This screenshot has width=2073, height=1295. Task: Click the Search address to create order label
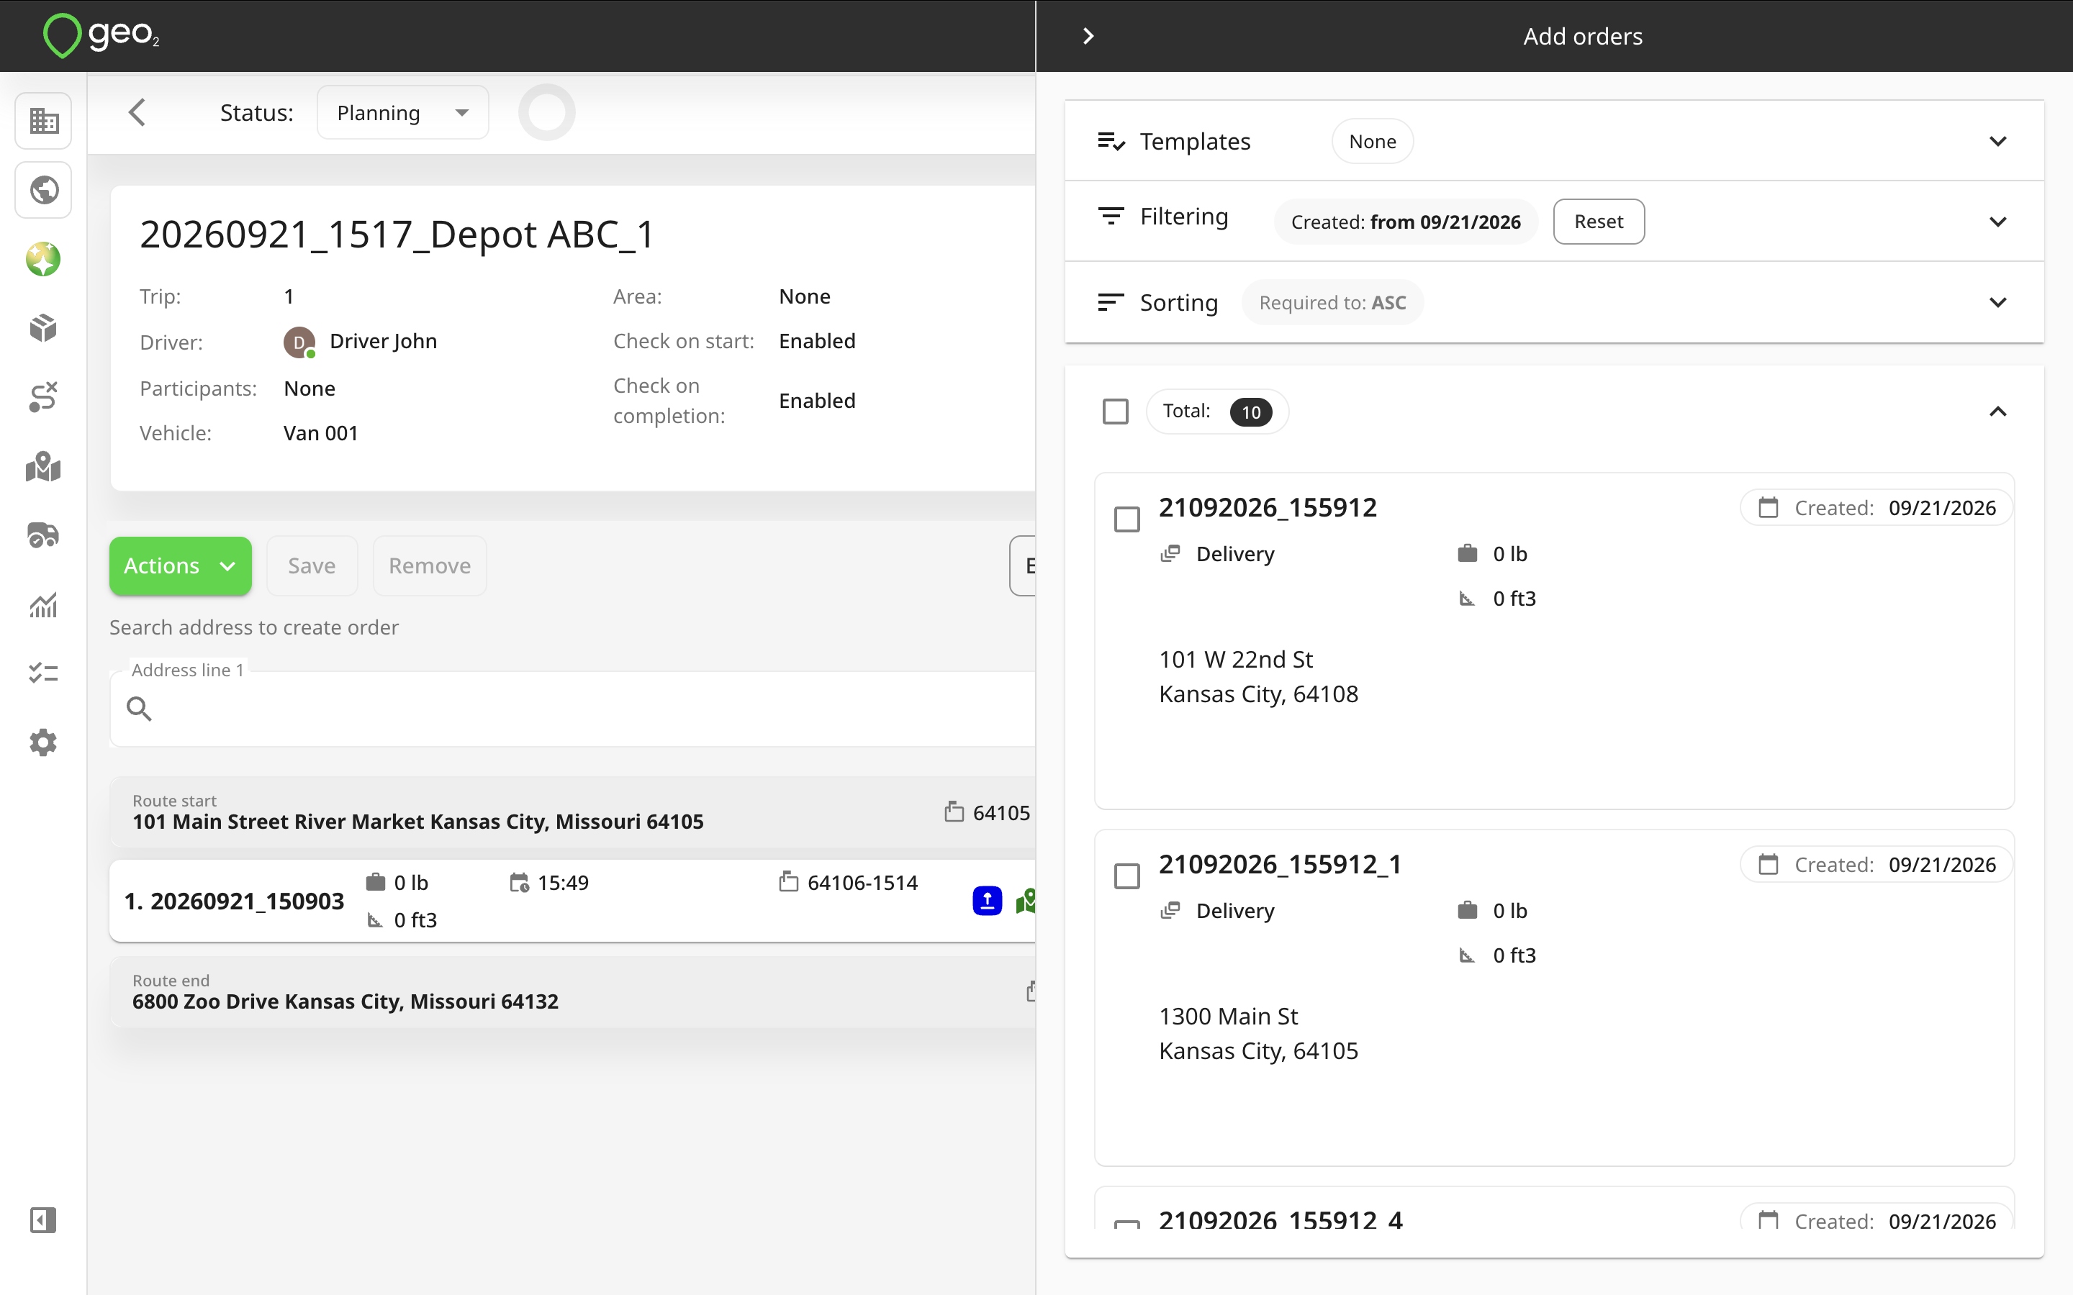tap(254, 628)
